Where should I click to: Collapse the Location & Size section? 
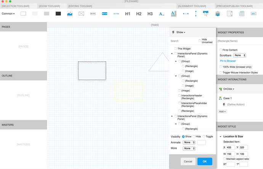click(220, 137)
